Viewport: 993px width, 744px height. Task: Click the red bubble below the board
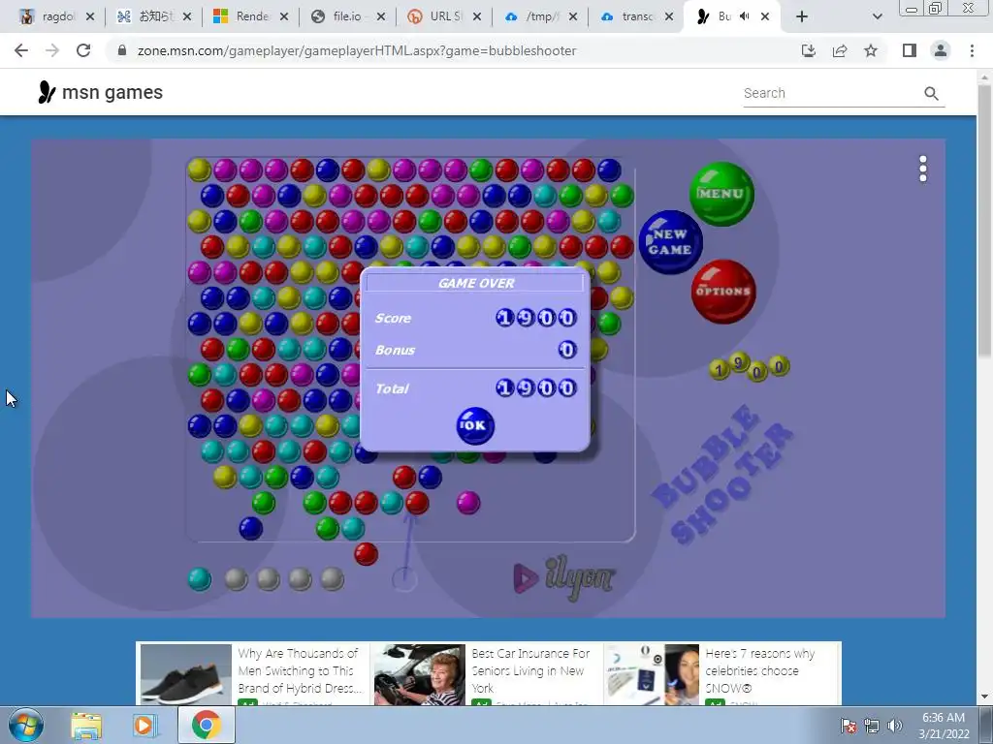tap(366, 553)
